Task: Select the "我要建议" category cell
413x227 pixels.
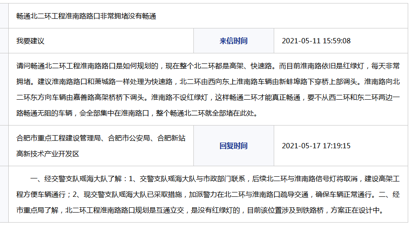Action: point(31,41)
